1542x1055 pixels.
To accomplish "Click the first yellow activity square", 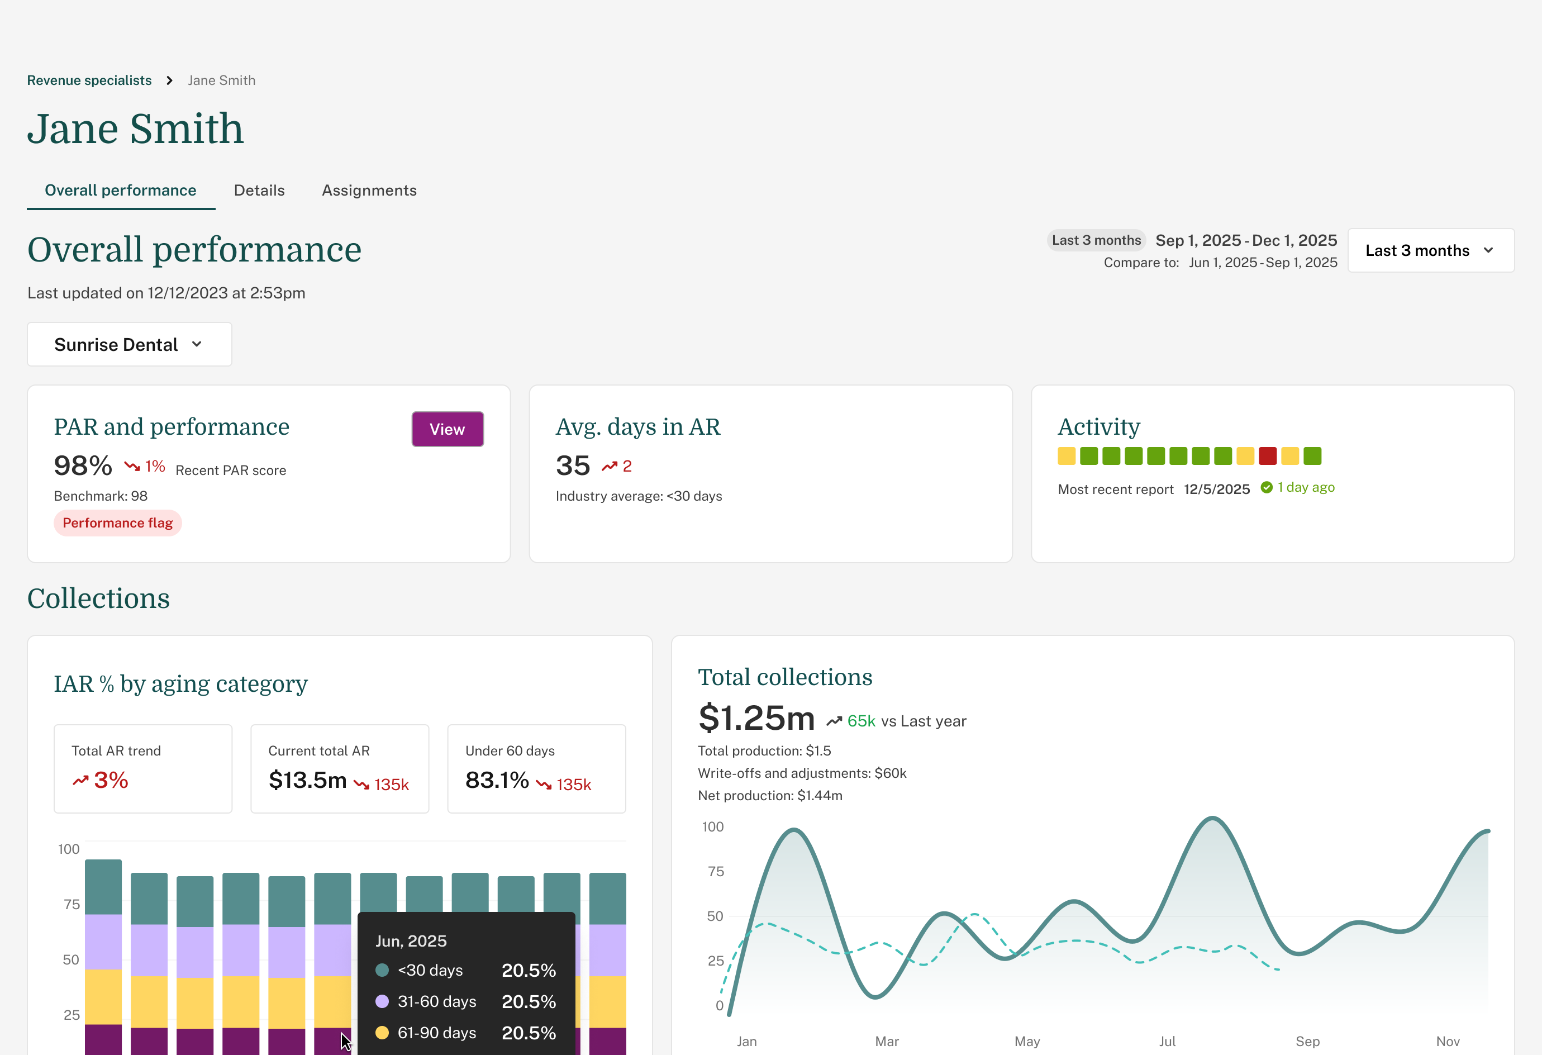I will (1066, 456).
